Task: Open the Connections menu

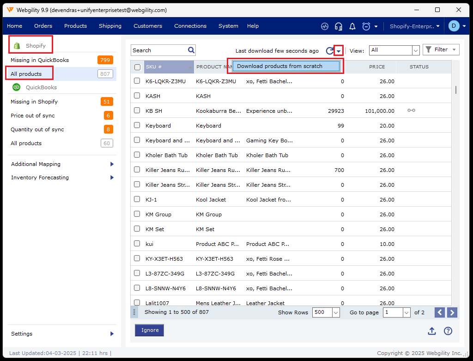Action: [x=190, y=26]
